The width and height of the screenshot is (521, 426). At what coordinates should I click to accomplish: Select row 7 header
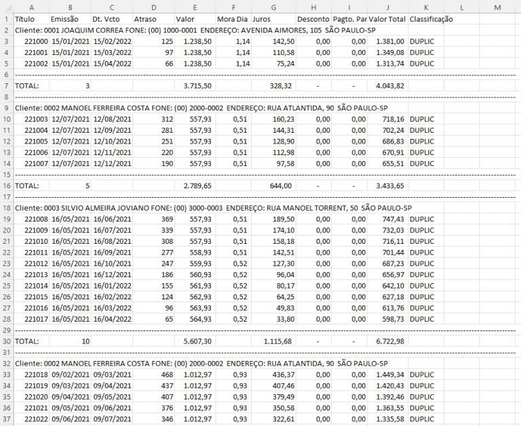[6, 86]
